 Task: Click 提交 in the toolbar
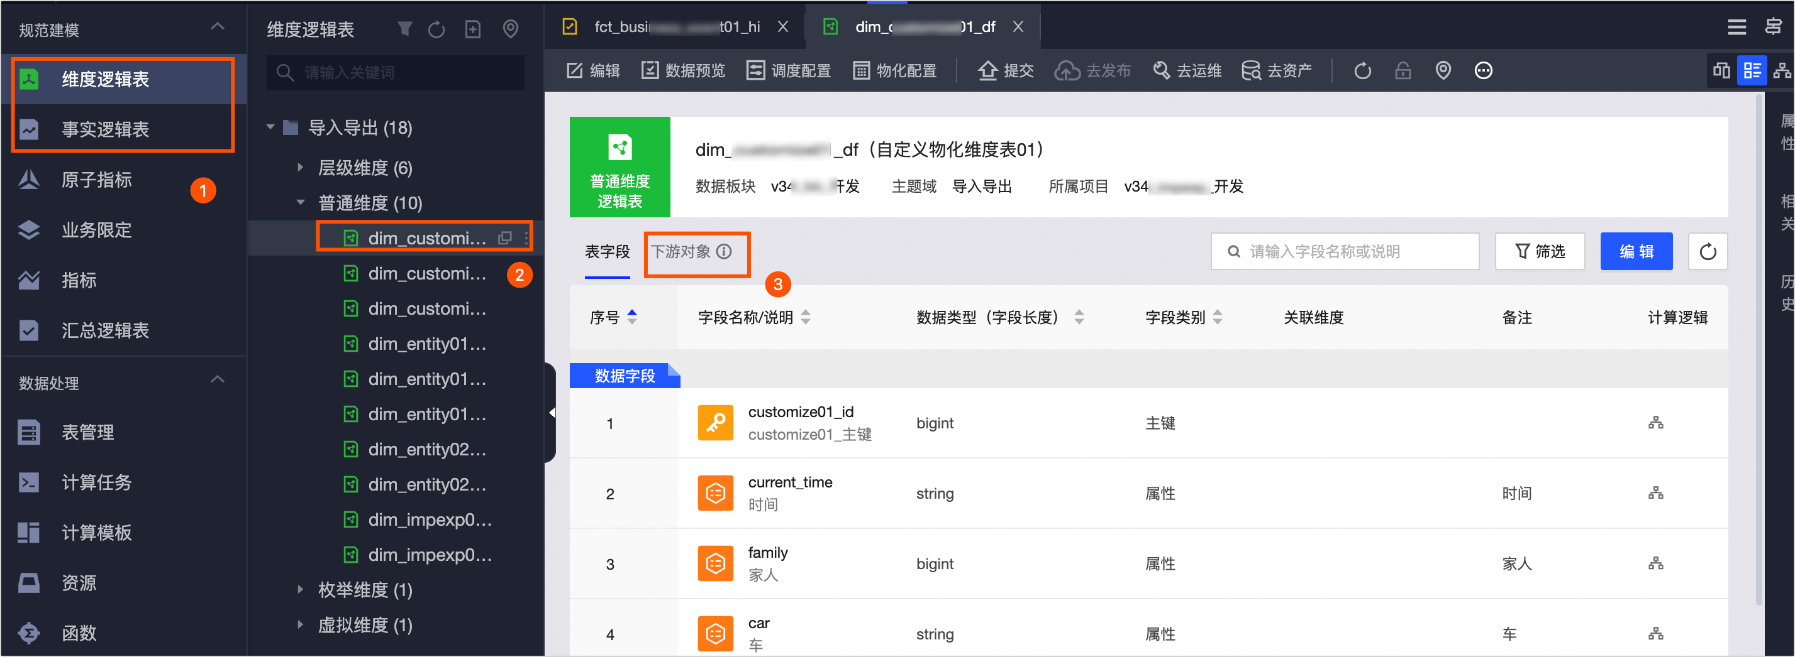click(x=1006, y=70)
